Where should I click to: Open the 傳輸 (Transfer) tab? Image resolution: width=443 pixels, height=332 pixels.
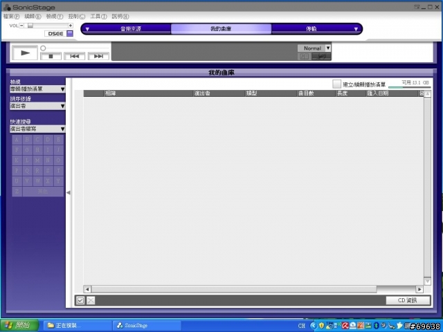(x=311, y=29)
